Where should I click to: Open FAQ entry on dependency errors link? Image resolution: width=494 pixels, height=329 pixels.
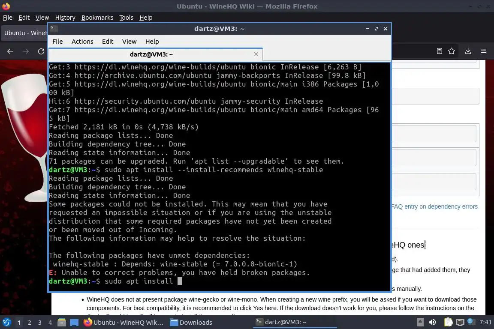tap(435, 206)
